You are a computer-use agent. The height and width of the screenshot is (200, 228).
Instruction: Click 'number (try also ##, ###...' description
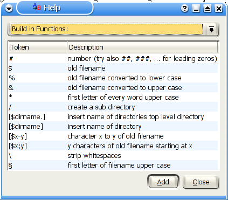[x=142, y=59]
